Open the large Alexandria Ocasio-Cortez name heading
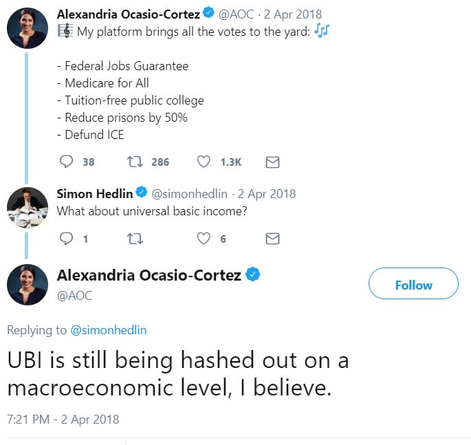The width and height of the screenshot is (471, 445). [x=149, y=275]
